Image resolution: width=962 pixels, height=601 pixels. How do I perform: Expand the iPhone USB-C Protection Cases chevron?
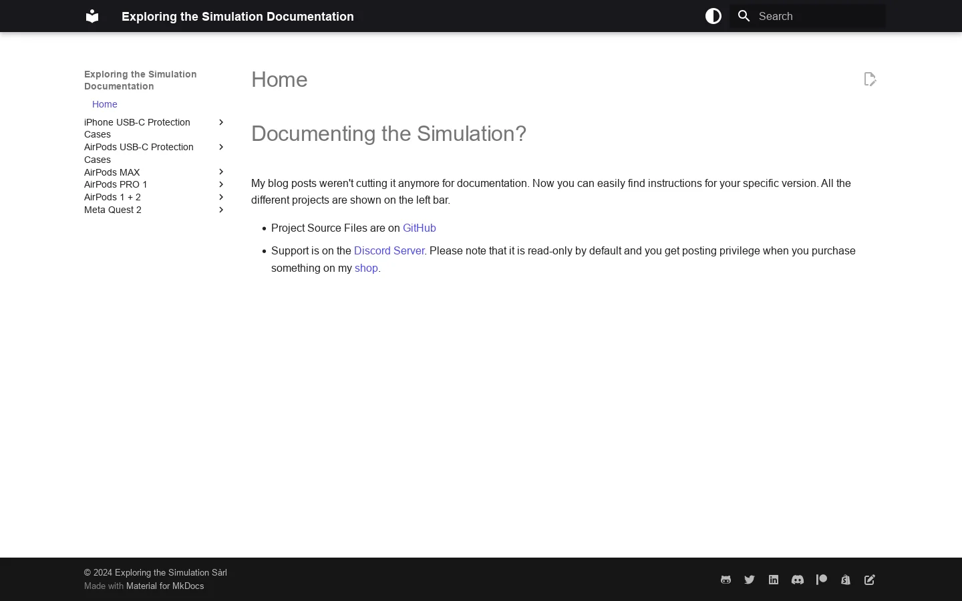tap(221, 122)
